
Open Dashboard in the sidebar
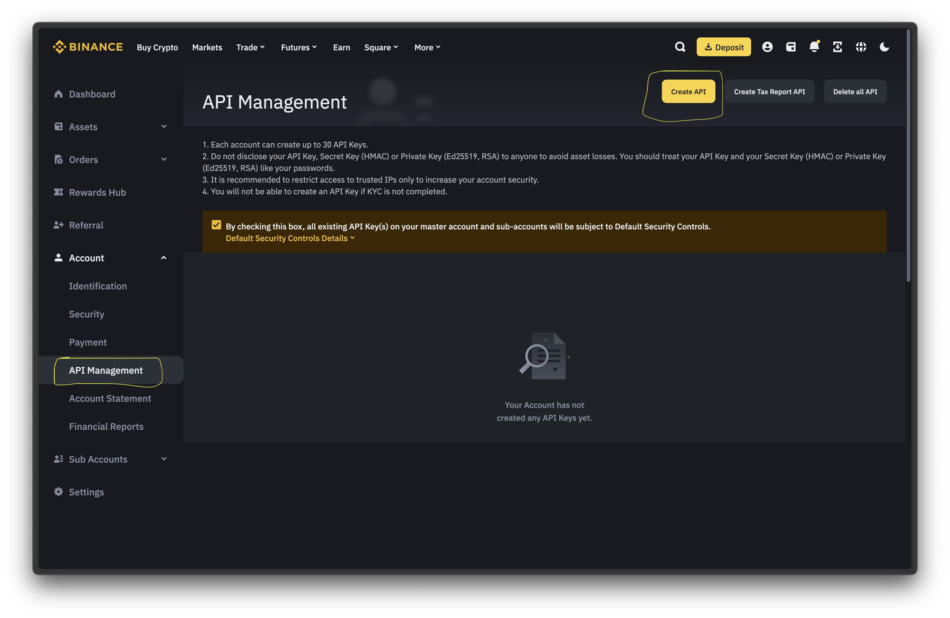(x=92, y=94)
